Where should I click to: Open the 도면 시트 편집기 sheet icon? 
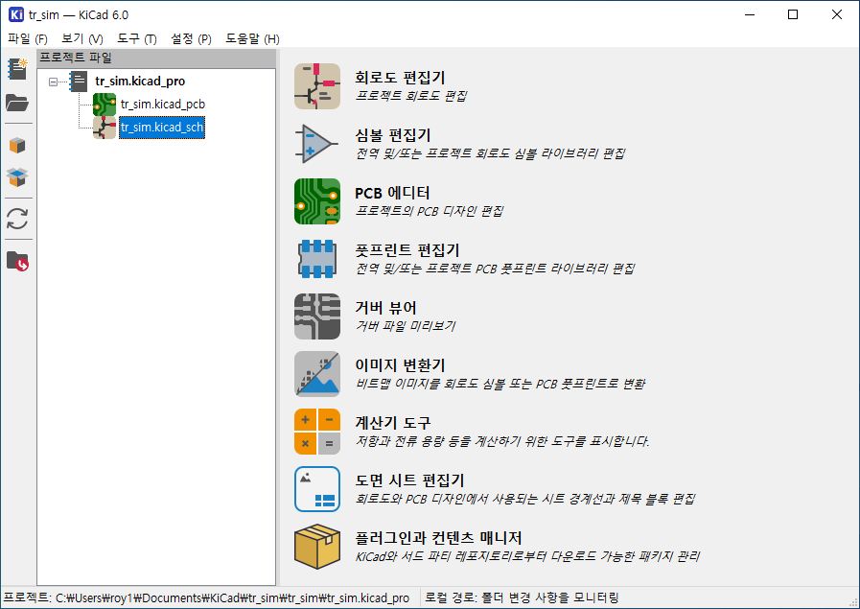pyautogui.click(x=317, y=489)
